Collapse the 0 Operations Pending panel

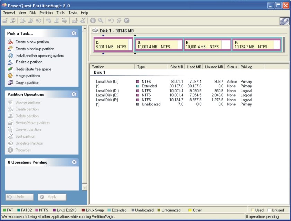(74, 162)
